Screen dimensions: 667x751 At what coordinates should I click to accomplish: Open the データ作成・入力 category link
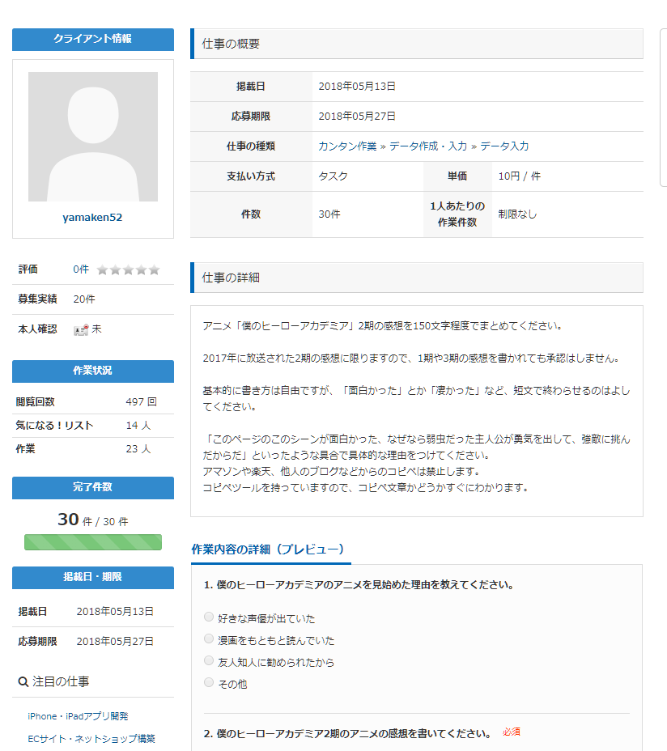click(x=427, y=146)
